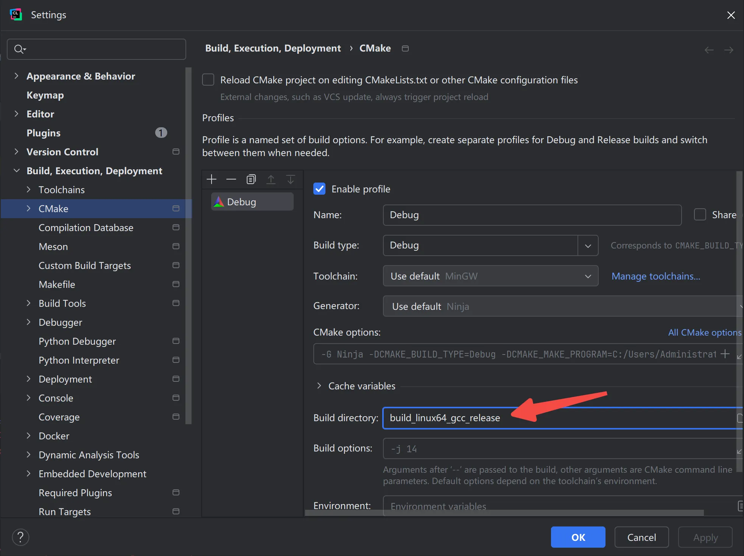Open the Build type dropdown
Image resolution: width=744 pixels, height=556 pixels.
click(588, 245)
